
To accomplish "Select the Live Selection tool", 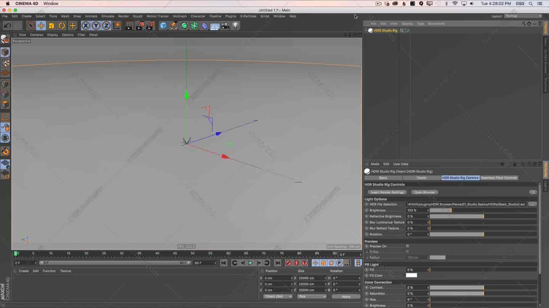I will pos(30,25).
